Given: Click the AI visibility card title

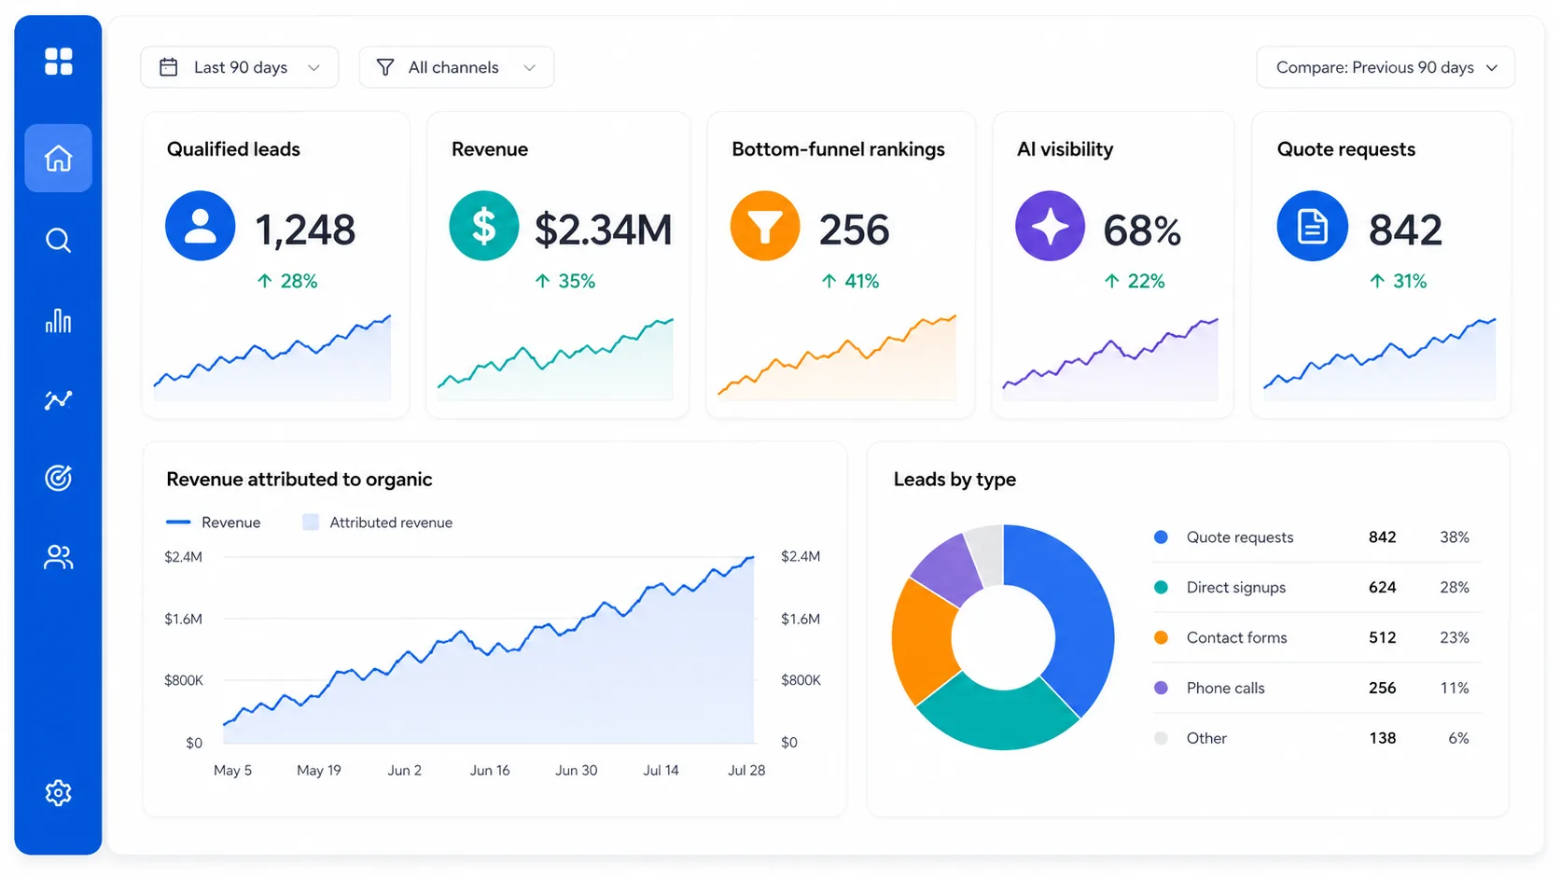Looking at the screenshot, I should 1065,149.
